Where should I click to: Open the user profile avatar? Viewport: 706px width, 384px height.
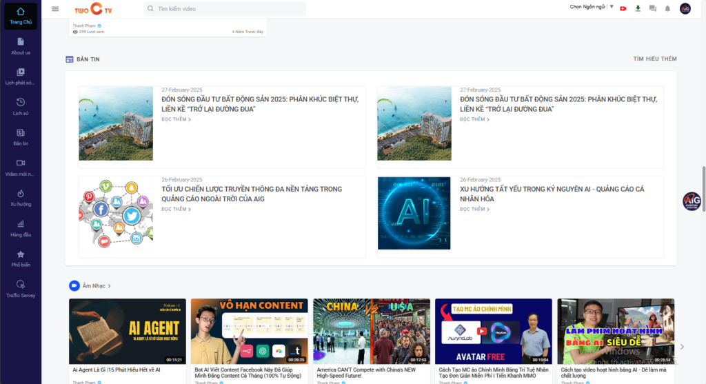tap(685, 8)
